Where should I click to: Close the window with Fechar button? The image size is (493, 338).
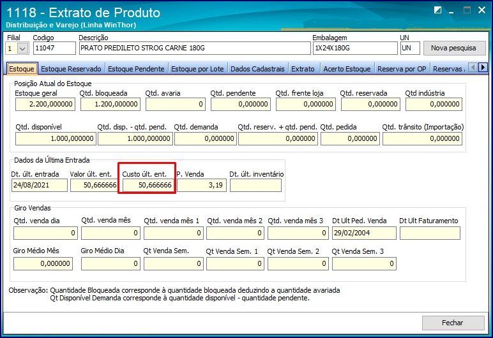[x=453, y=323]
